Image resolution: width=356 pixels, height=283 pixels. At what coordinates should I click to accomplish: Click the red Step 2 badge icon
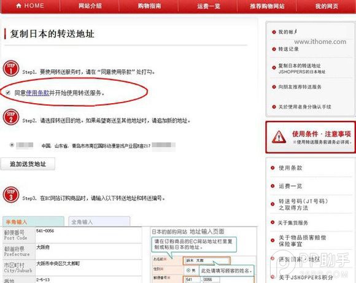pyautogui.click(x=11, y=117)
